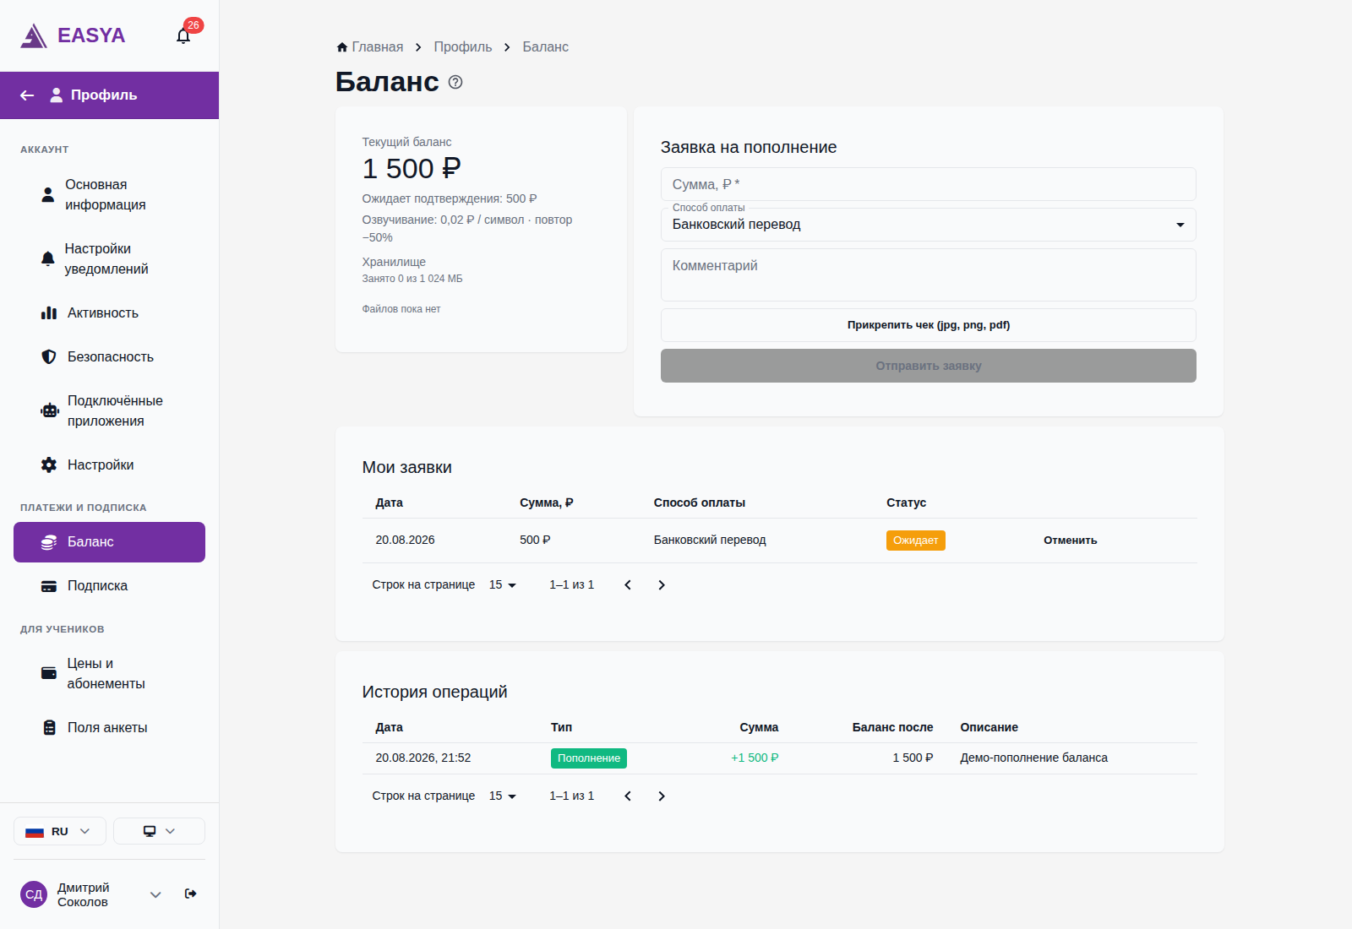Click the Профиль breadcrumb link
Image resolution: width=1352 pixels, height=929 pixels.
[x=463, y=47]
